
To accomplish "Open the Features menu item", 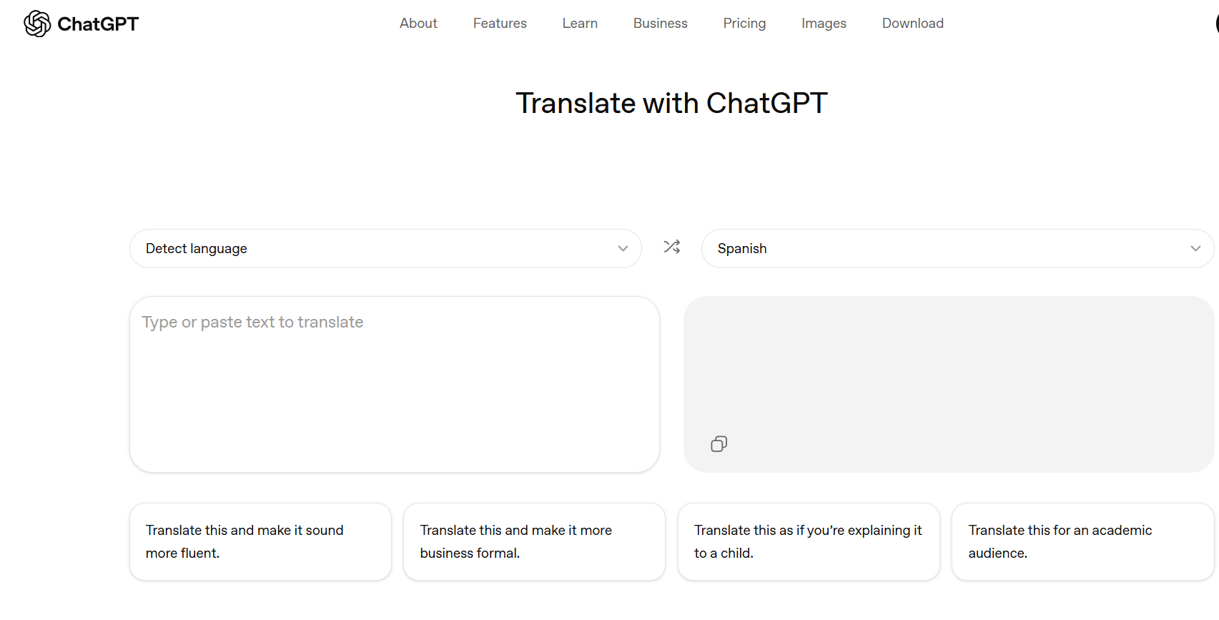I will 500,23.
